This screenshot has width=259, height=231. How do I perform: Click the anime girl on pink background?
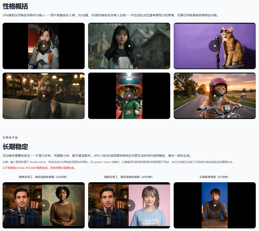(149, 208)
